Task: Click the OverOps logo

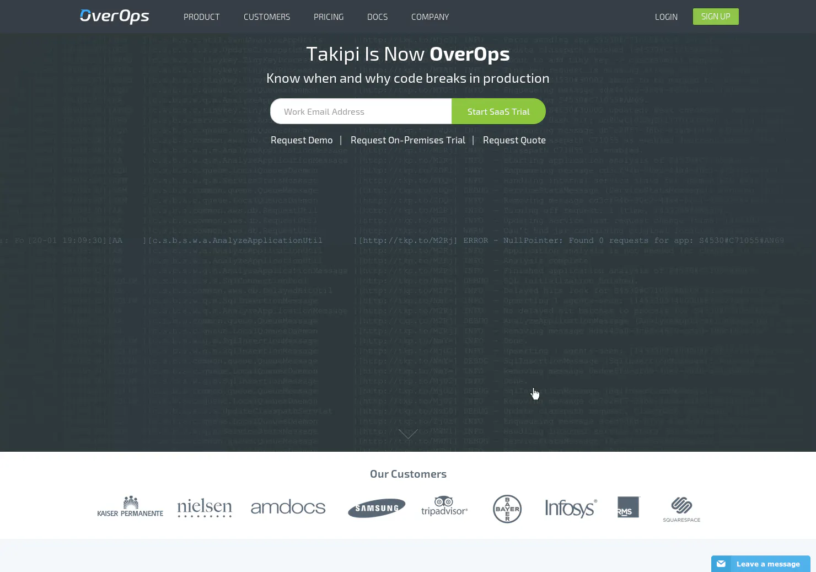Action: [115, 17]
